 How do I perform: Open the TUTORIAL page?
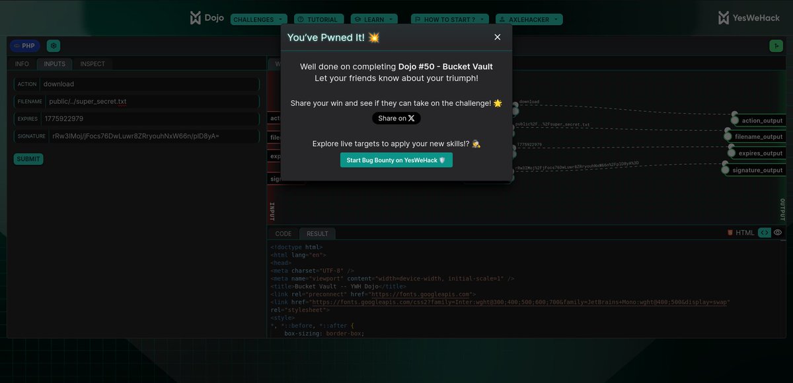pos(319,19)
